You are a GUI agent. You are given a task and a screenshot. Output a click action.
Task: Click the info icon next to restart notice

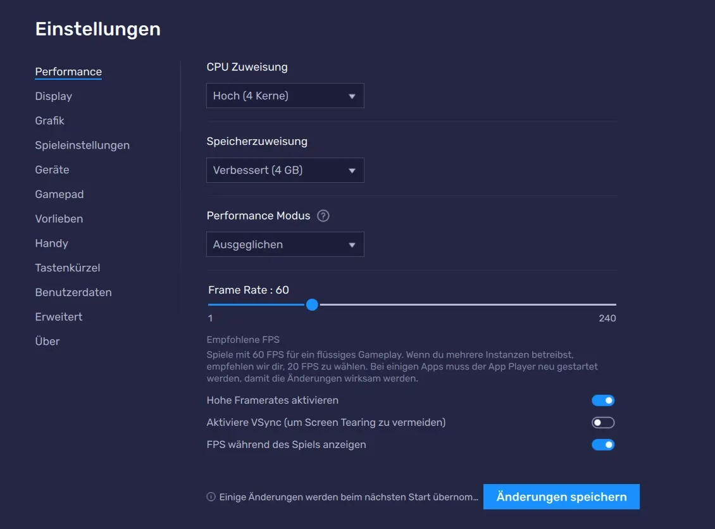209,497
